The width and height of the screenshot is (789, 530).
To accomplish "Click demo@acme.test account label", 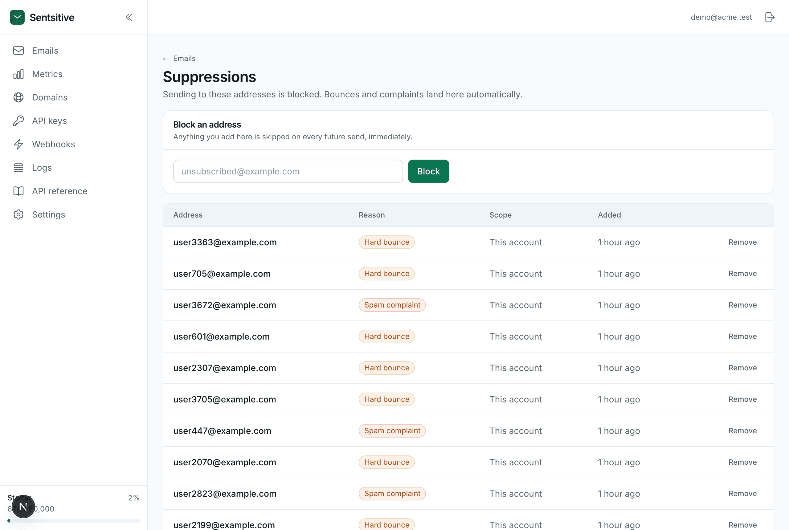I will pyautogui.click(x=721, y=17).
